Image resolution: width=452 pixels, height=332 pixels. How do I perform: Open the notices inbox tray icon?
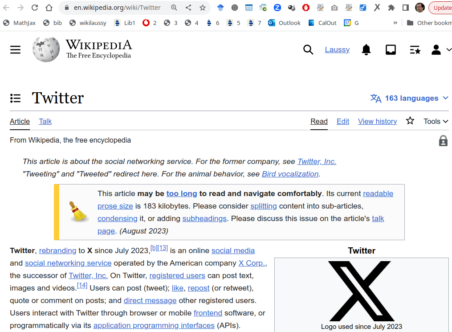(391, 50)
